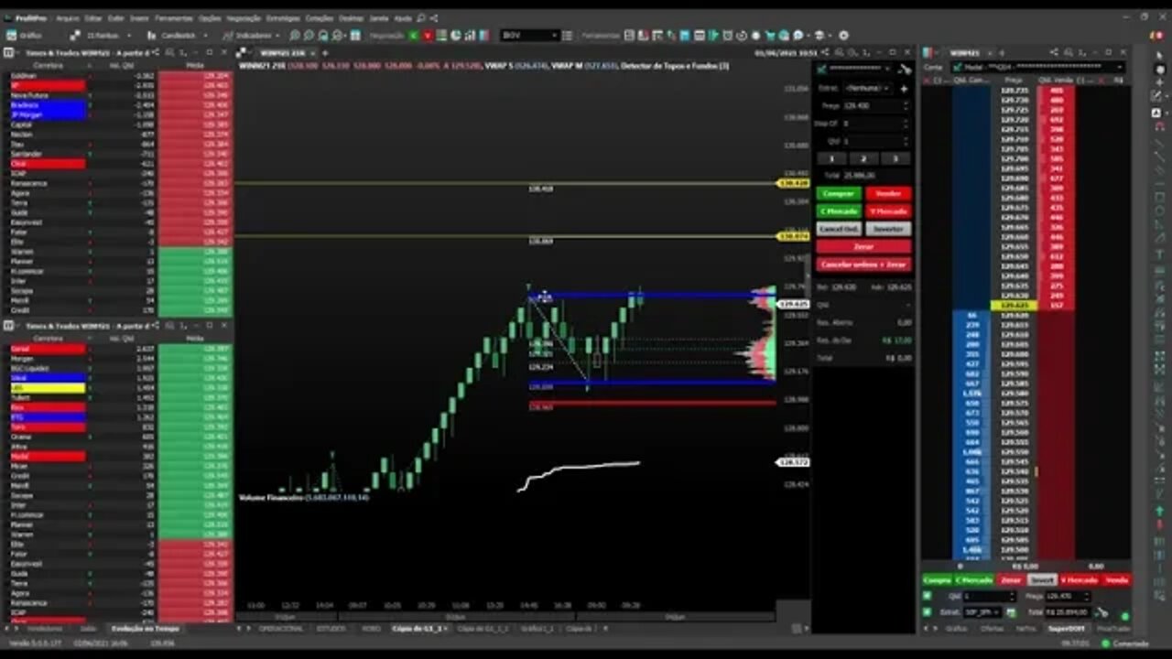Screen dimensions: 1172x659
Task: Click the search magnifier next to Ajuda
Action: pyautogui.click(x=423, y=18)
